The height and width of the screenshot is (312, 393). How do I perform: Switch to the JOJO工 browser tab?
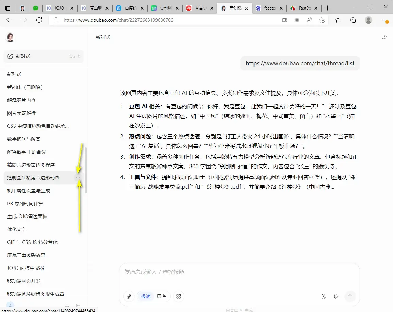click(x=60, y=8)
